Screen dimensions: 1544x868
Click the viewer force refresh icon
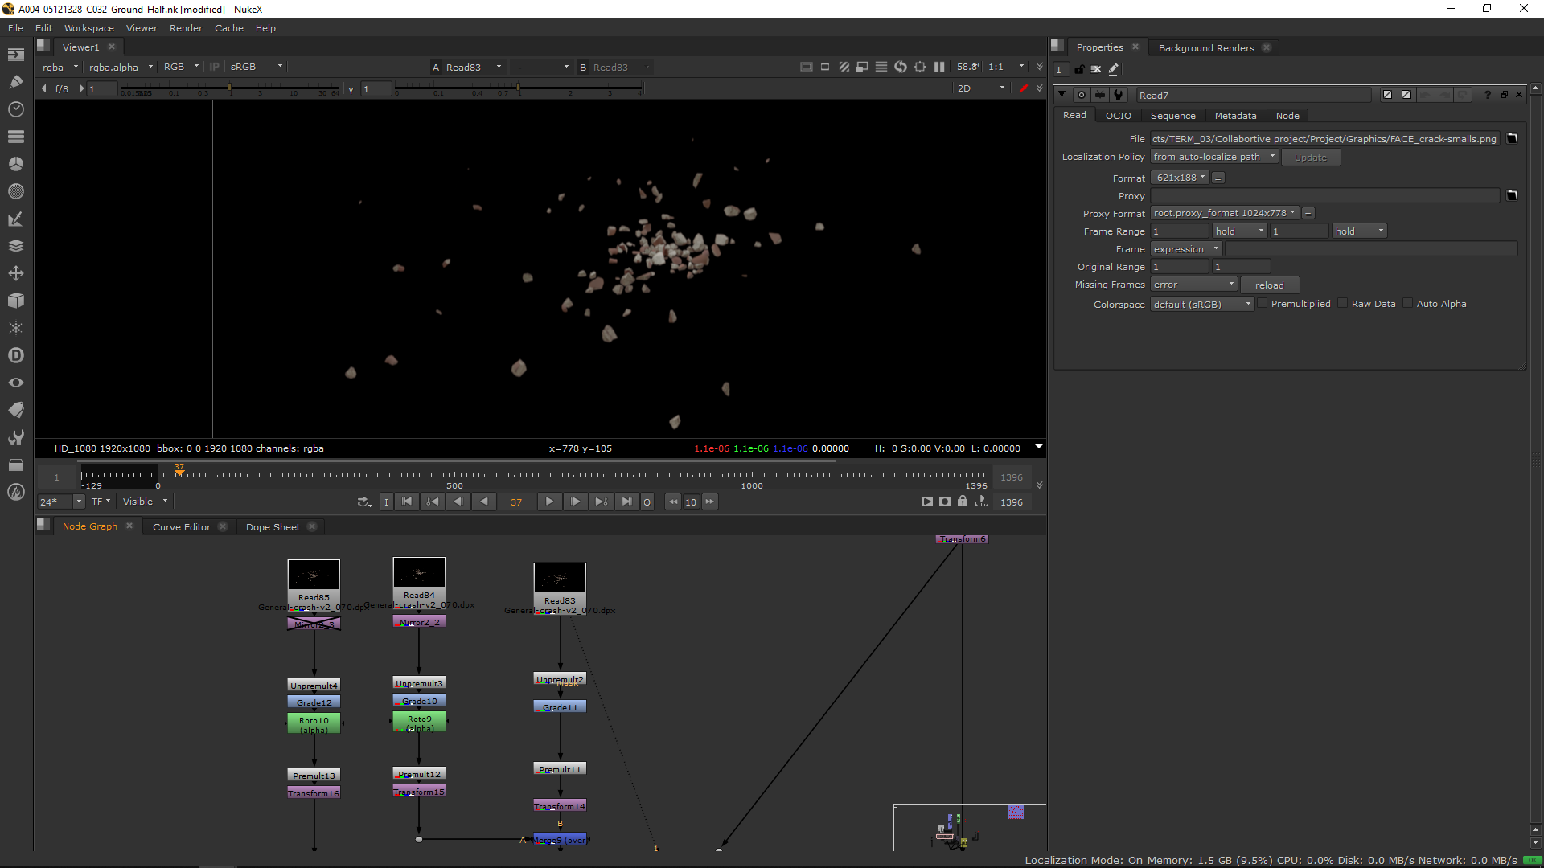[x=900, y=67]
